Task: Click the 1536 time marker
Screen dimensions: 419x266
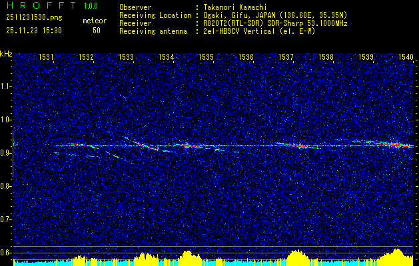Action: tap(246, 57)
